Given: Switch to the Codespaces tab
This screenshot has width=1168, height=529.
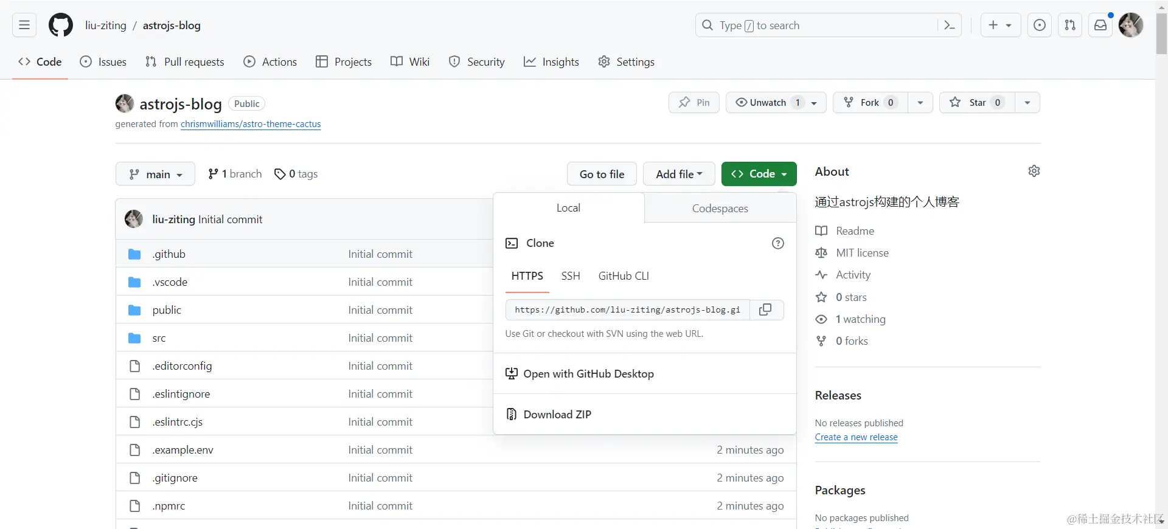Looking at the screenshot, I should pyautogui.click(x=720, y=208).
